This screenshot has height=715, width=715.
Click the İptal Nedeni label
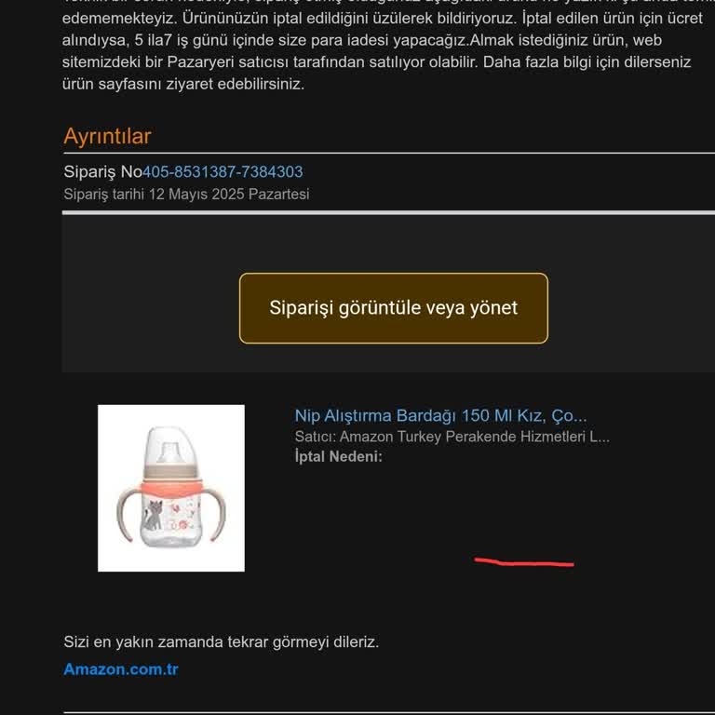[338, 456]
